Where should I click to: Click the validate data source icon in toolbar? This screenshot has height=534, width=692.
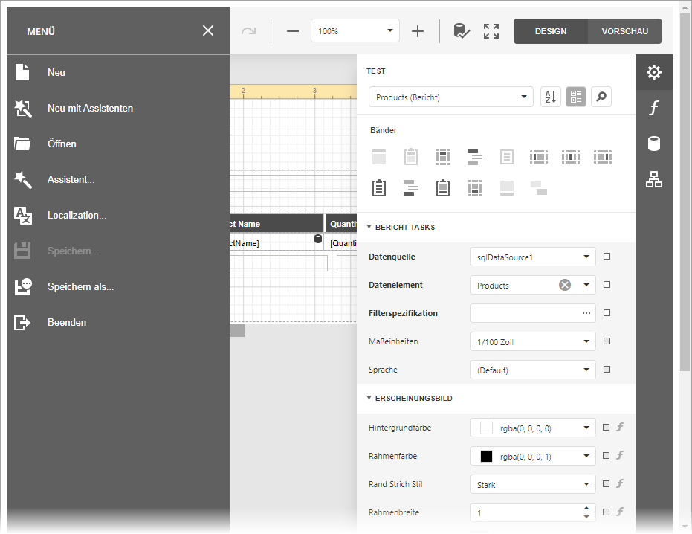pyautogui.click(x=462, y=31)
